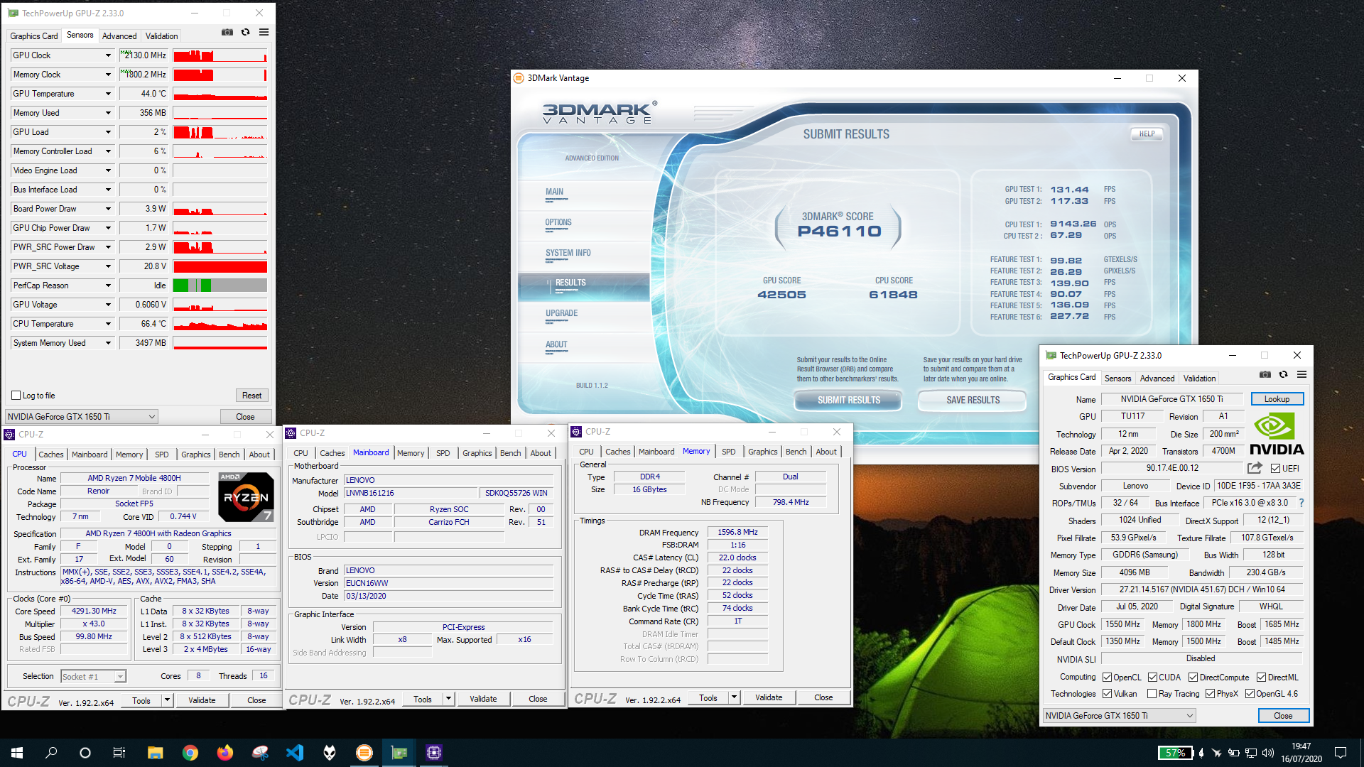Click the PerfCap Reason color bar
1364x767 pixels.
[x=220, y=285]
